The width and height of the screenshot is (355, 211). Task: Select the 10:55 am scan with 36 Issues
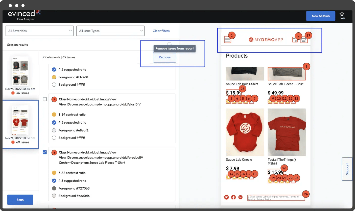pos(20,76)
